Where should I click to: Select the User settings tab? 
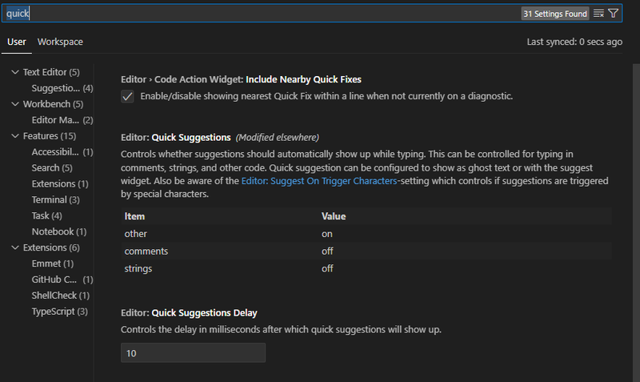coord(16,42)
